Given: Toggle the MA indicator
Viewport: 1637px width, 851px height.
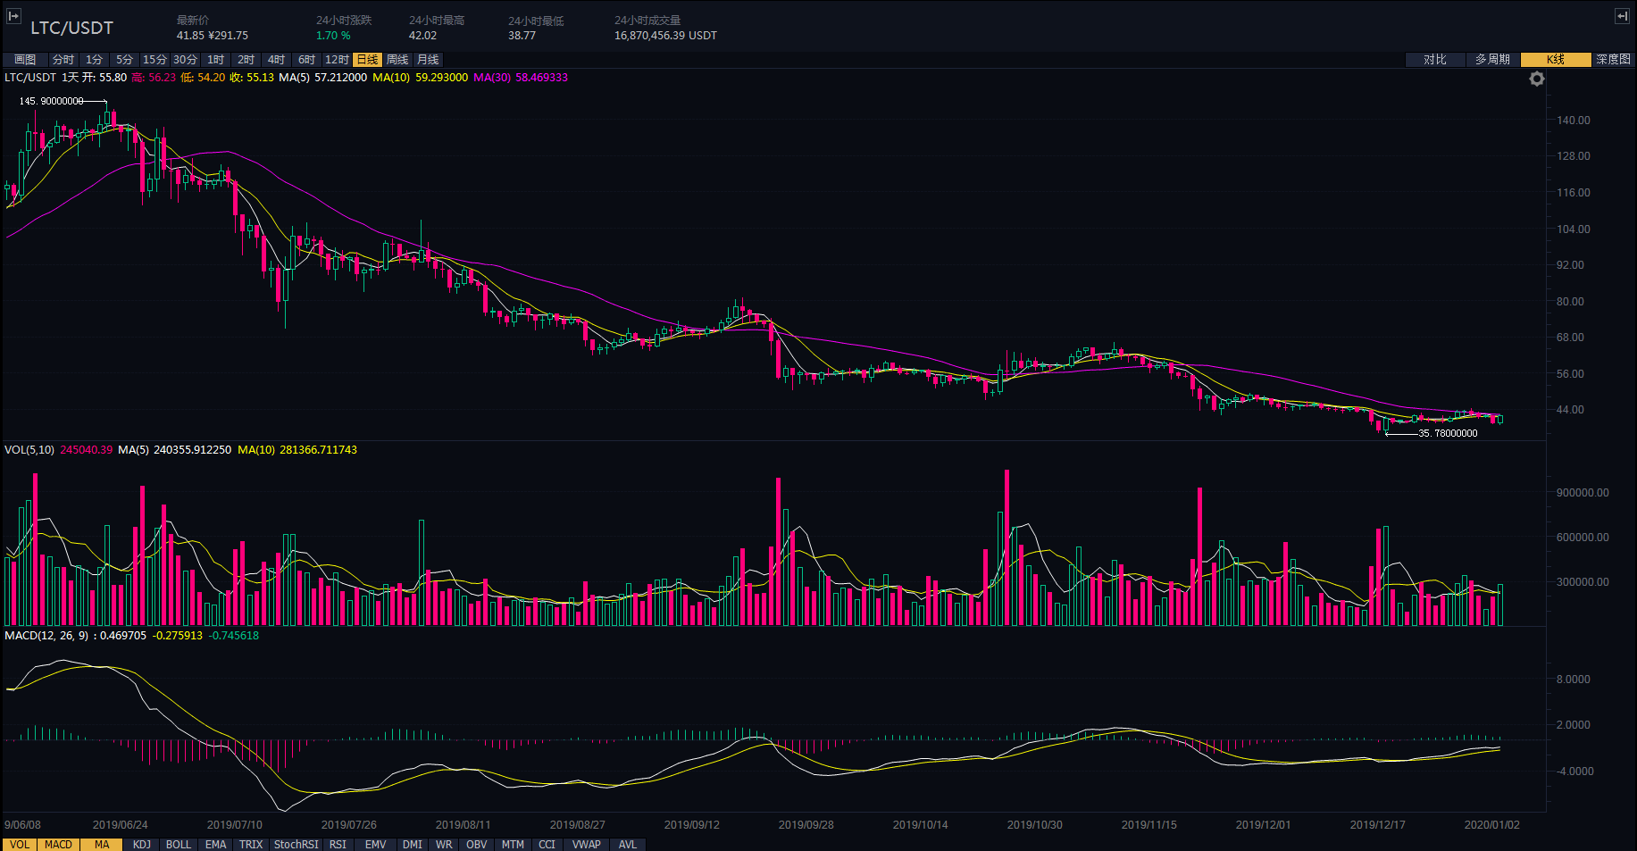Looking at the screenshot, I should pyautogui.click(x=102, y=845).
